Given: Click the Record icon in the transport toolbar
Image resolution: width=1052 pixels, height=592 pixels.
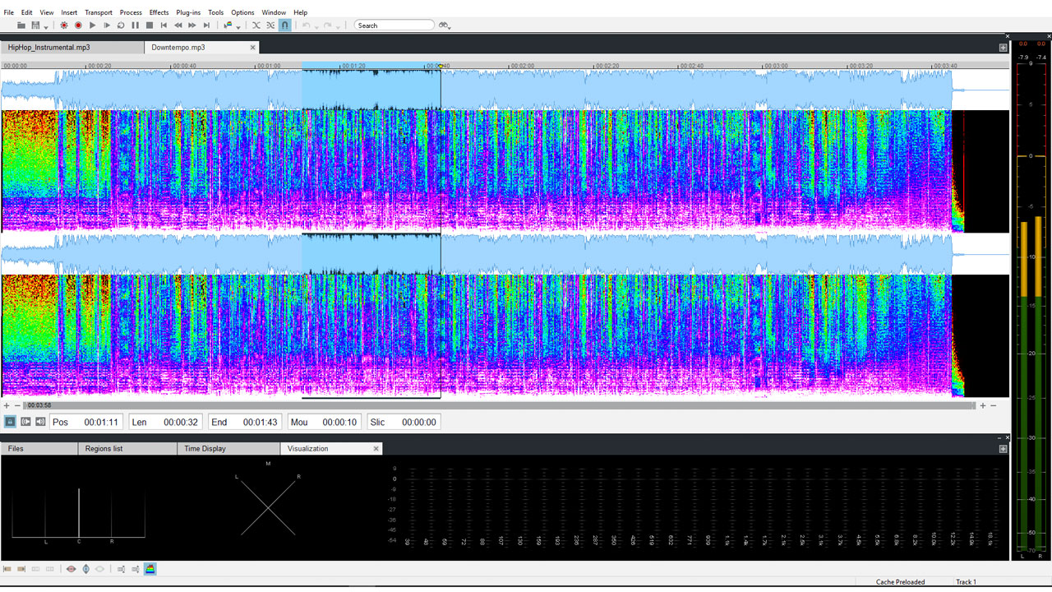Looking at the screenshot, I should coord(79,25).
